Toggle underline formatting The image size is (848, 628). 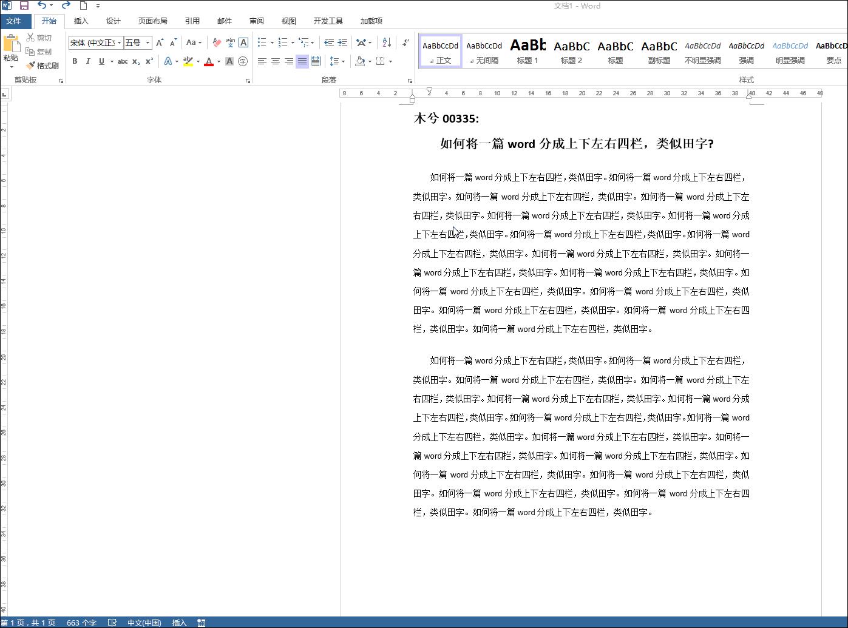click(101, 61)
